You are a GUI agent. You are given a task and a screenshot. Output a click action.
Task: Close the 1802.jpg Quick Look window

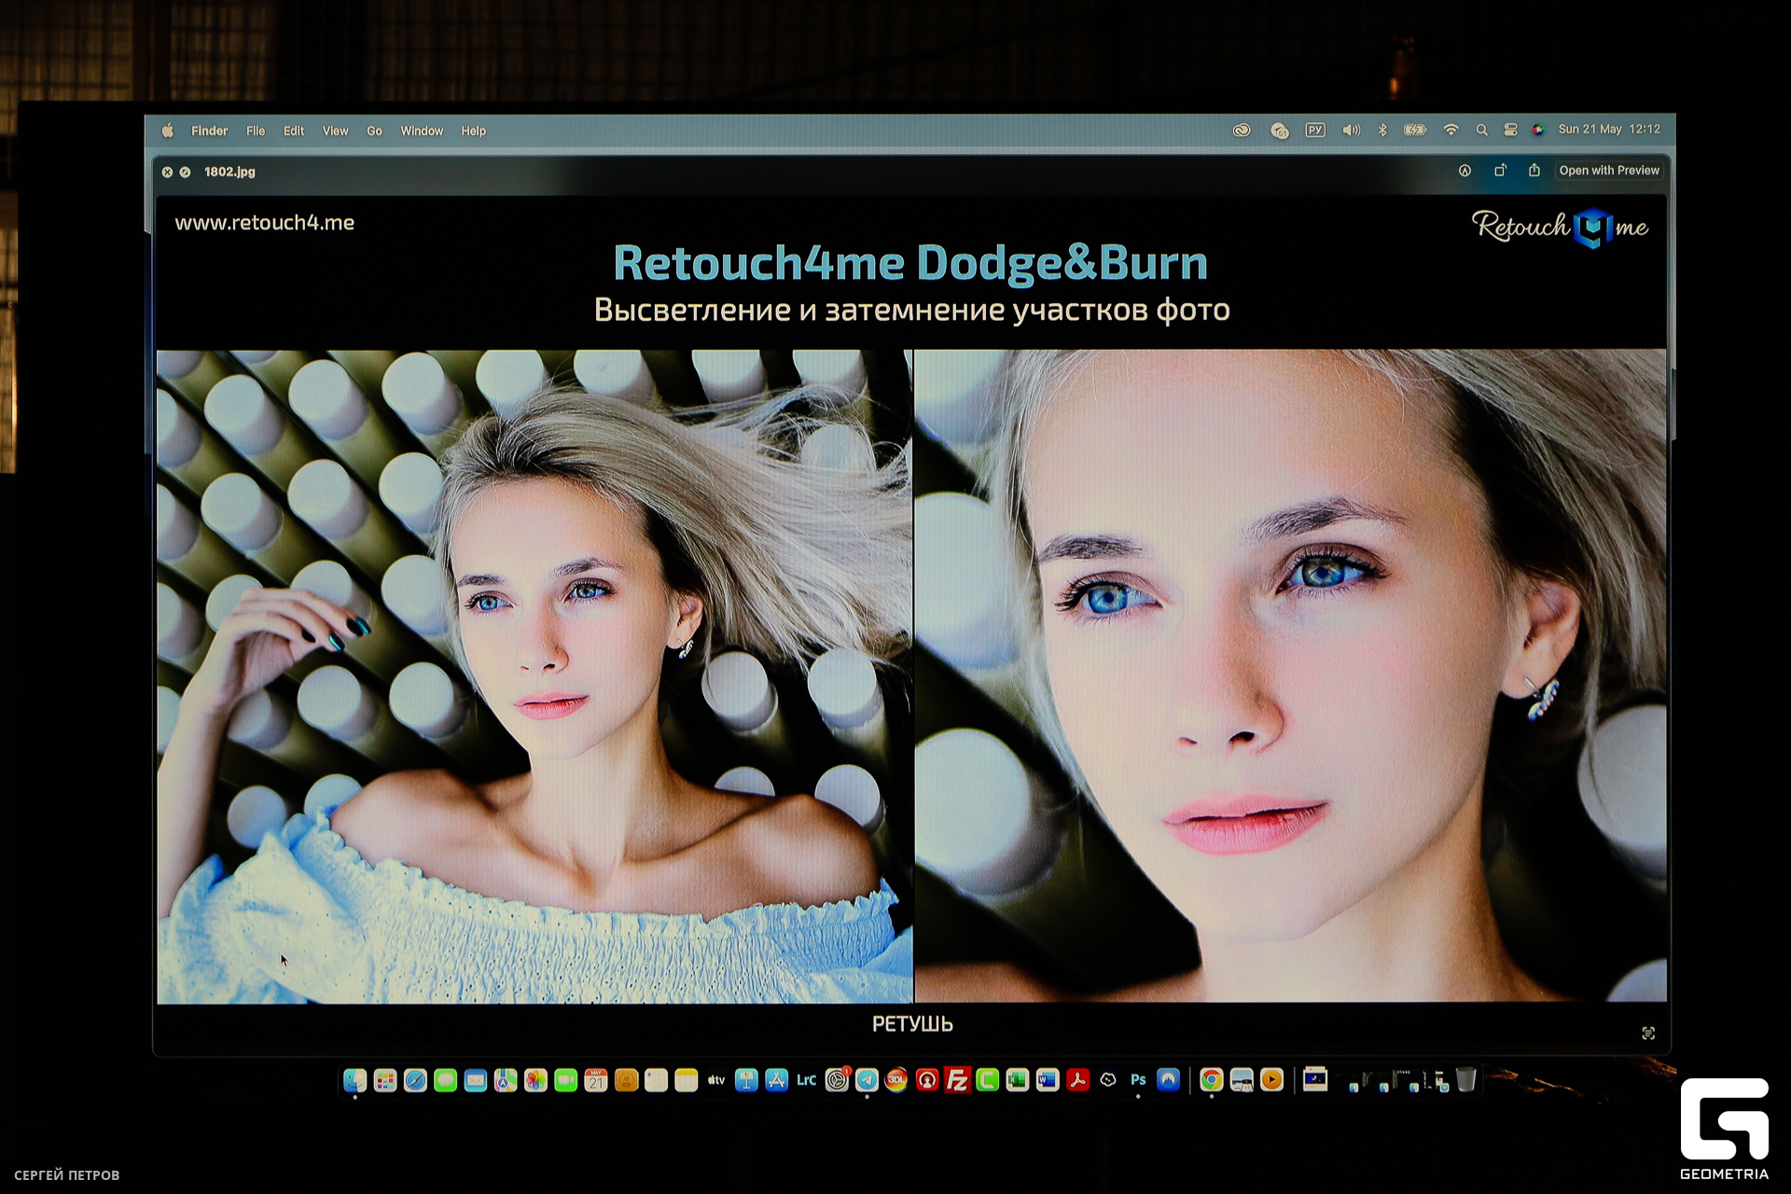[167, 173]
